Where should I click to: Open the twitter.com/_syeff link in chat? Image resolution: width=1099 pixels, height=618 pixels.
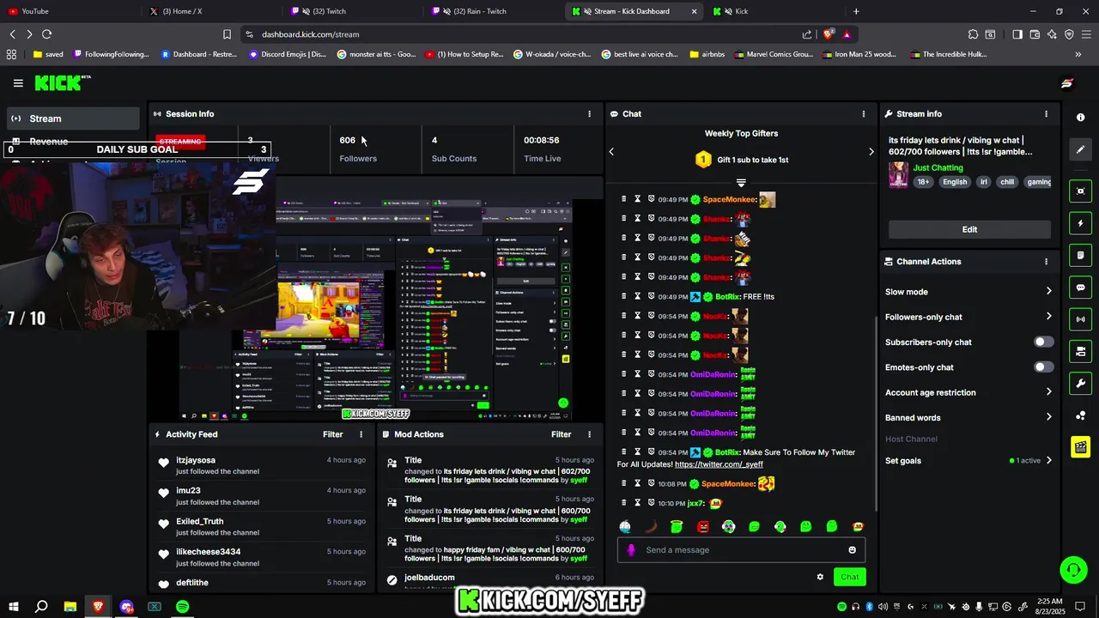click(x=719, y=464)
